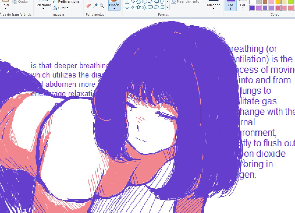The width and height of the screenshot is (295, 213).
Task: Pick the orchid violet custom swatch
Action: tap(259, 8)
